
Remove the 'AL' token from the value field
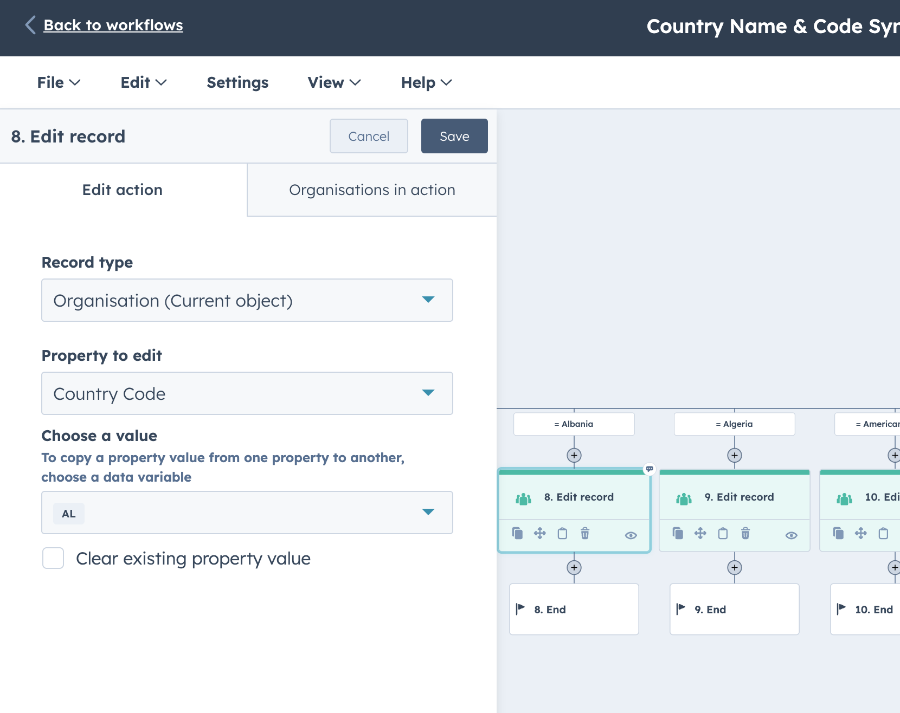[68, 513]
